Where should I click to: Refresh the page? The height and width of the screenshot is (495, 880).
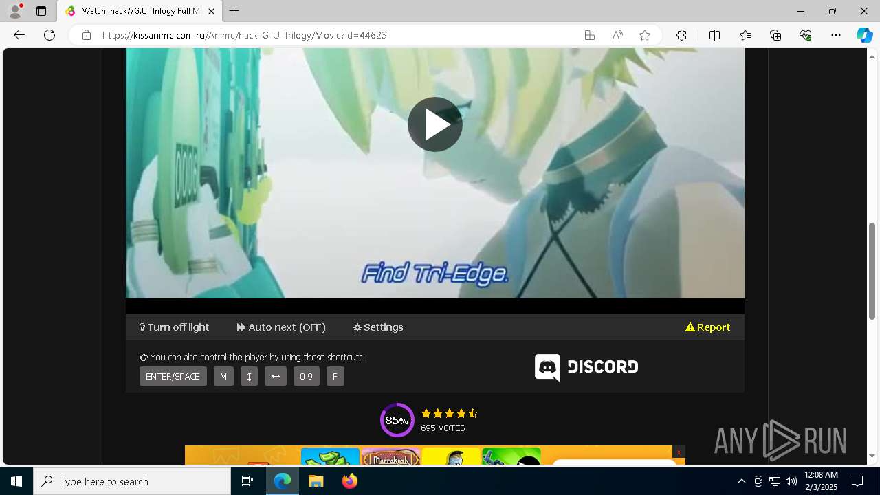point(49,35)
